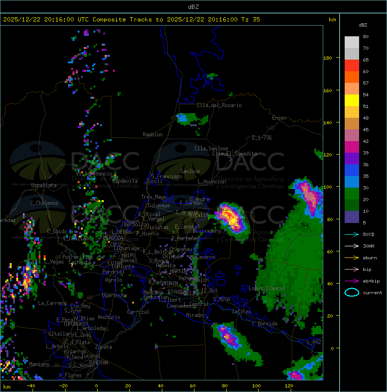This screenshot has height=392, width=387.
Task: Click the blue echo near Clla.del_Rosario
Action: coord(182,118)
